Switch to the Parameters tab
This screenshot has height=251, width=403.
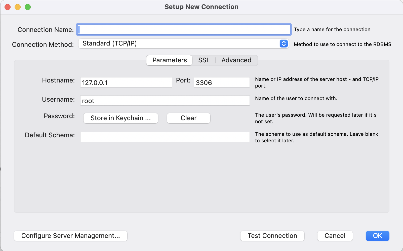(x=170, y=60)
